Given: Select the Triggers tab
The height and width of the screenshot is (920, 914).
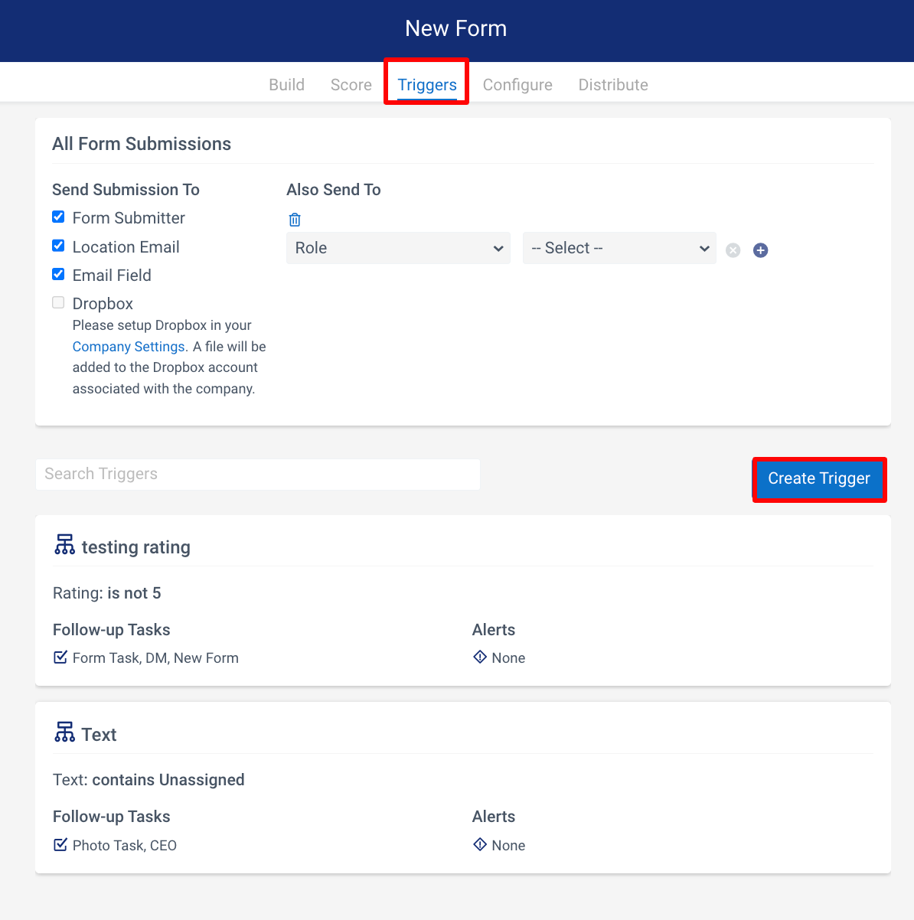Looking at the screenshot, I should 427,85.
